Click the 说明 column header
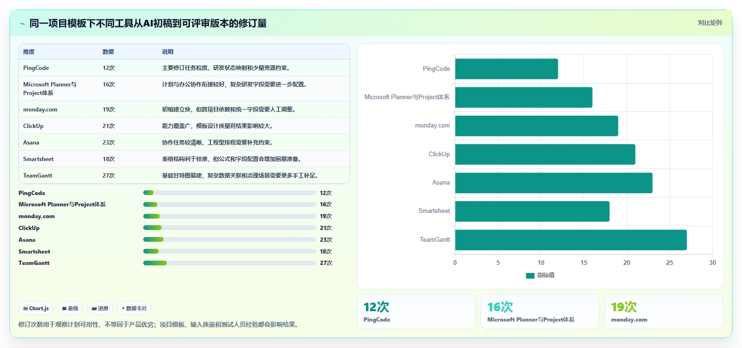The image size is (742, 348). (168, 52)
